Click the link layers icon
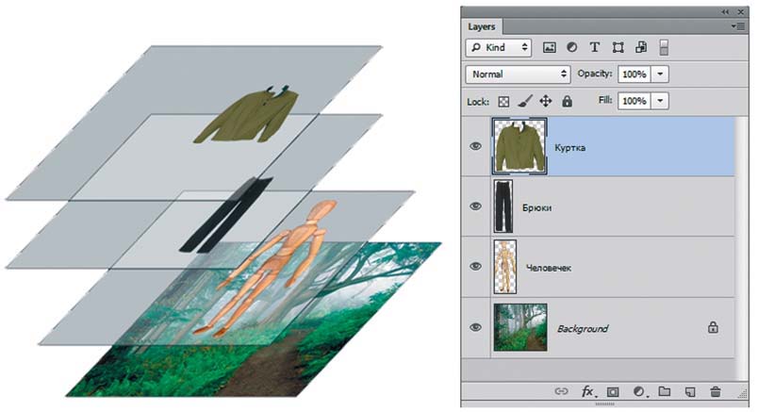758x412 pixels. [561, 391]
